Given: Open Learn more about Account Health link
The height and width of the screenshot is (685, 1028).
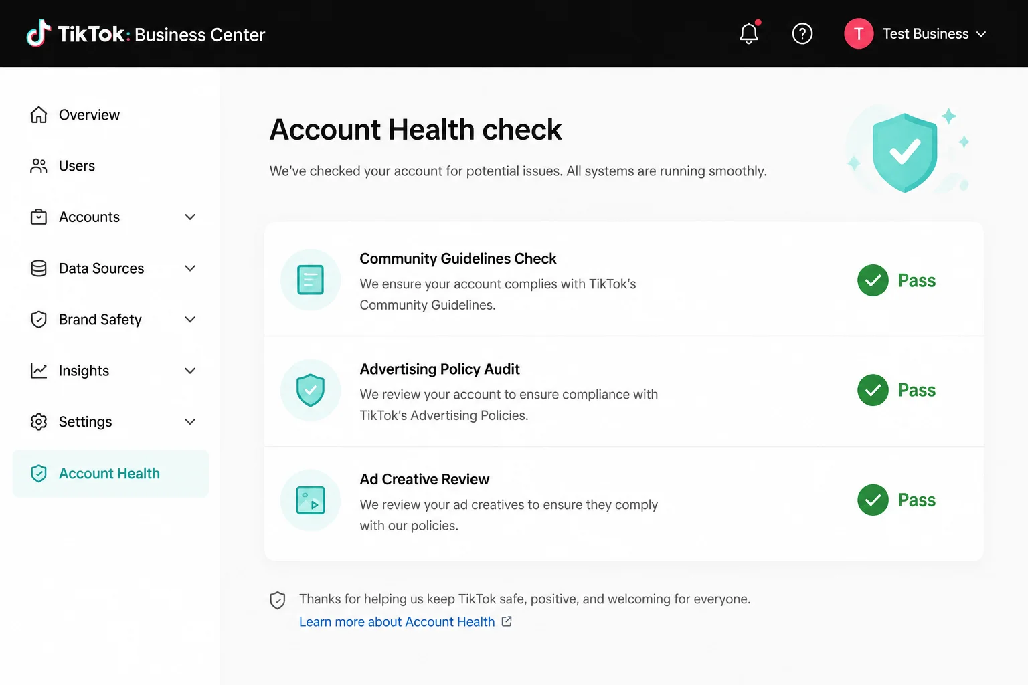Looking at the screenshot, I should [397, 622].
